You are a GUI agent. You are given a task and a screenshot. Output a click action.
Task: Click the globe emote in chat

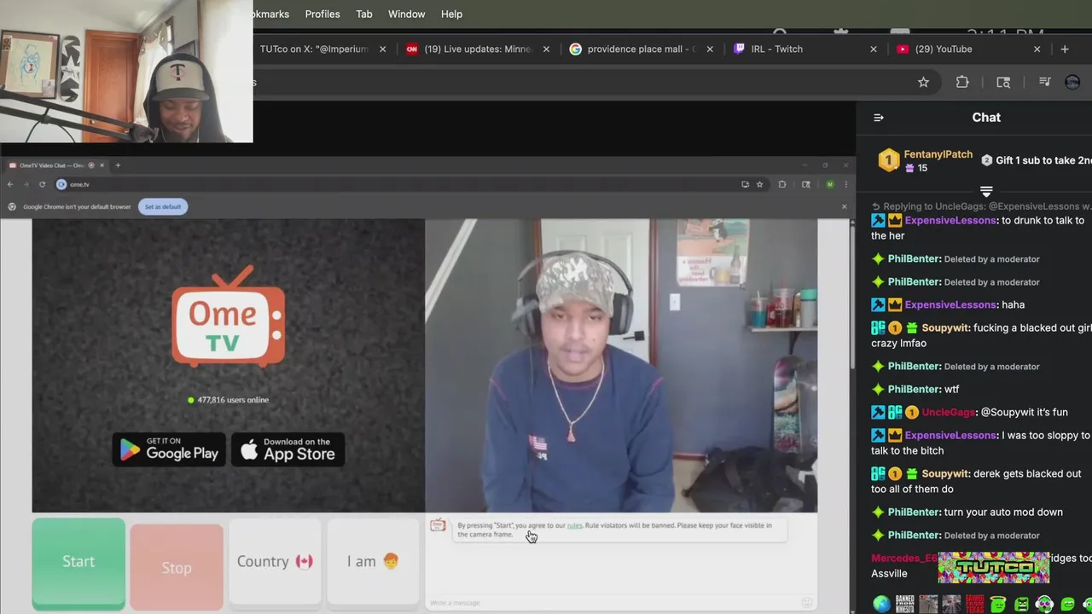881,604
